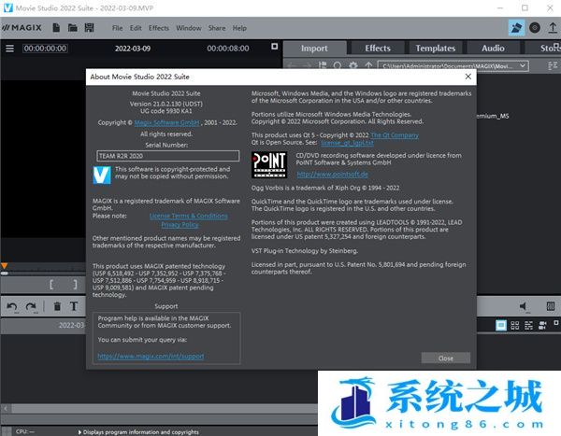Maximize the preview monitor via square icon
The width and height of the screenshot is (561, 436).
(274, 47)
